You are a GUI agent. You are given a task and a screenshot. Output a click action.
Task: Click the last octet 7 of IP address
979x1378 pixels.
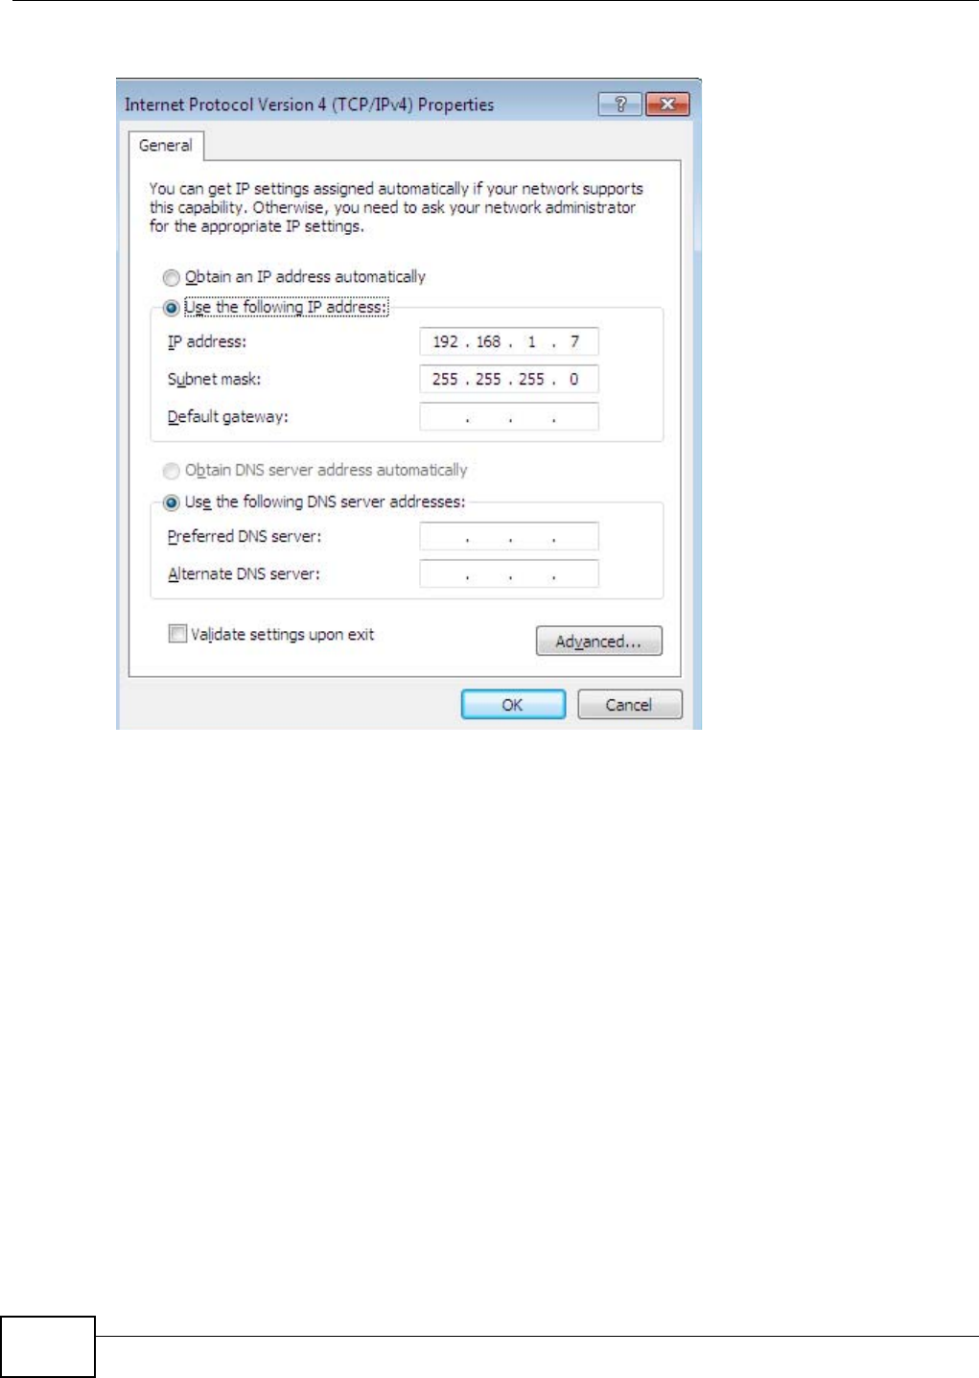[574, 341]
